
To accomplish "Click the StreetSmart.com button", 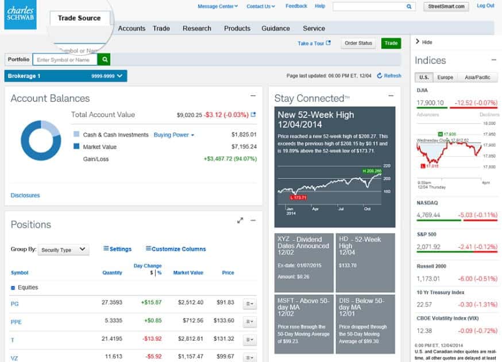I will coord(446,6).
